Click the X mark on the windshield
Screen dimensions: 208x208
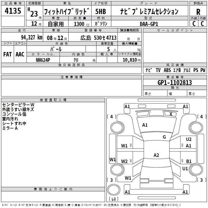(171, 114)
